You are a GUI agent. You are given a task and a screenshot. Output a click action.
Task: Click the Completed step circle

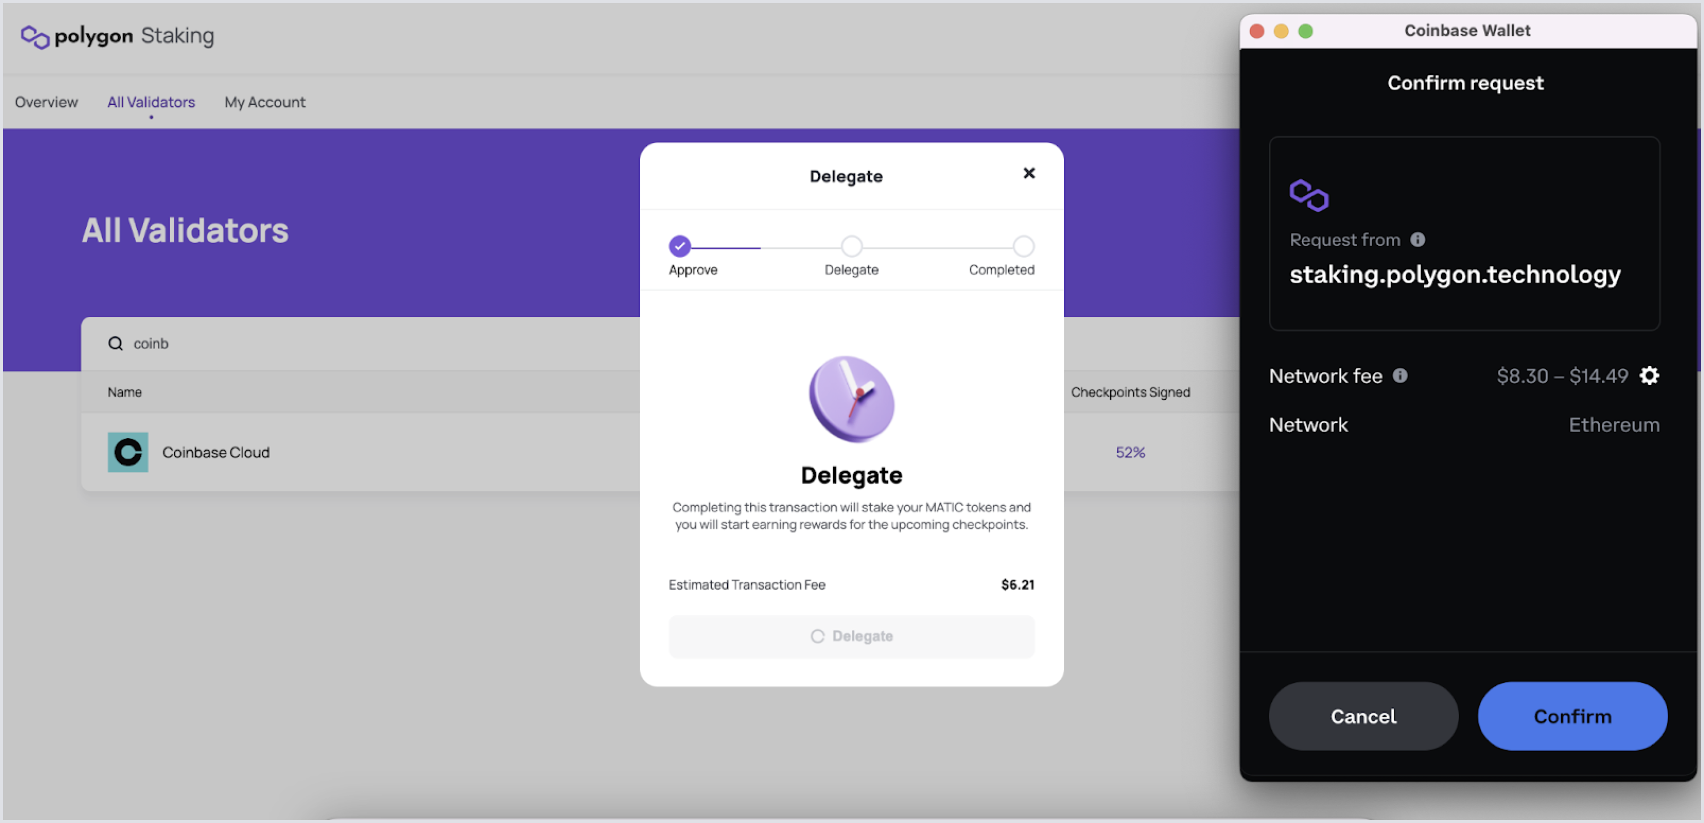click(x=1023, y=246)
